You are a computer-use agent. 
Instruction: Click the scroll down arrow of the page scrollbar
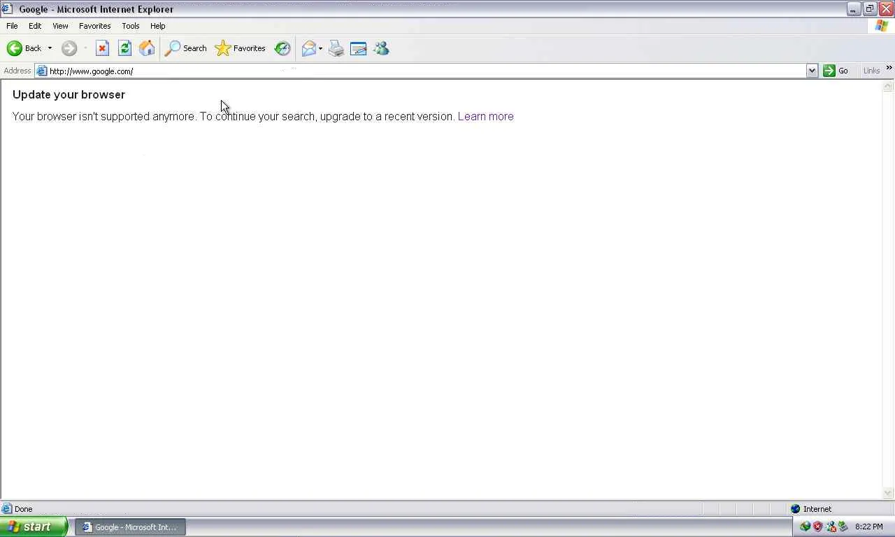(888, 493)
